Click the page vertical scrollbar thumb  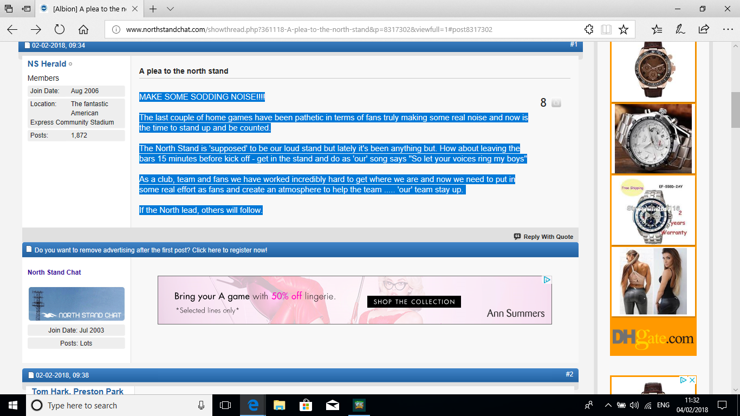pyautogui.click(x=735, y=109)
